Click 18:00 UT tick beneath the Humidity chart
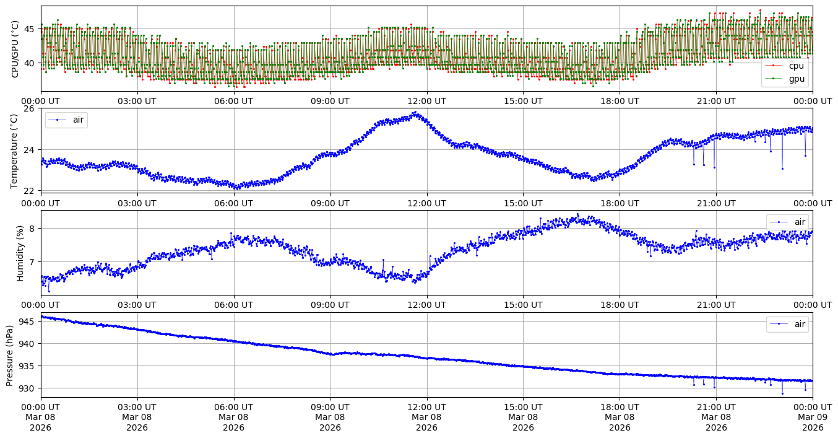The height and width of the screenshot is (438, 838). click(620, 305)
